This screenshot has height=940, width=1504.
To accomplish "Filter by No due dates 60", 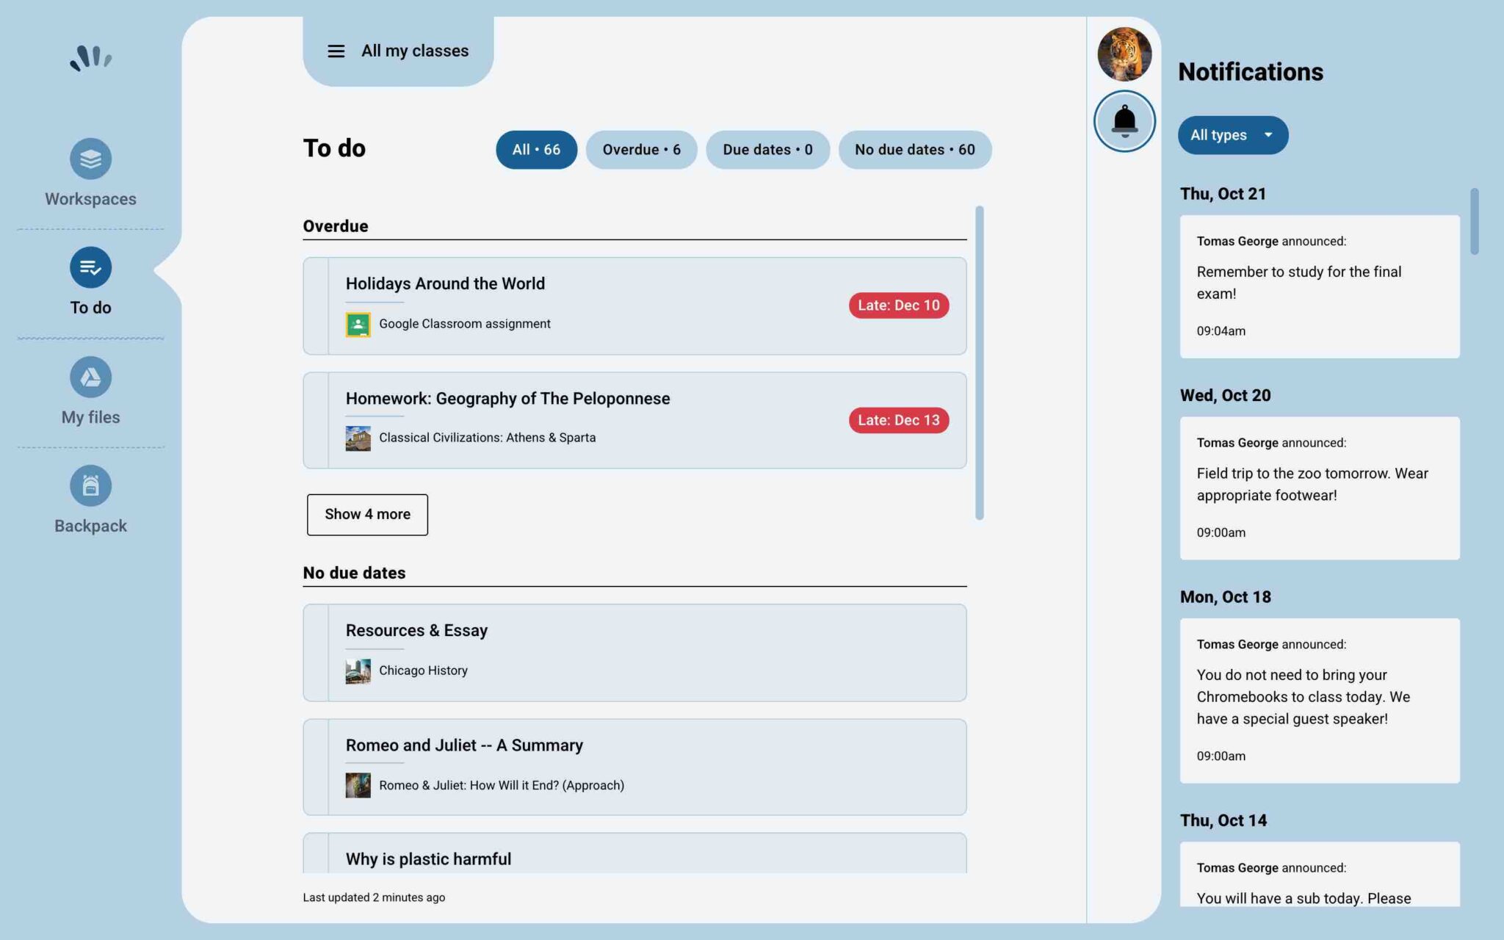I will click(914, 150).
